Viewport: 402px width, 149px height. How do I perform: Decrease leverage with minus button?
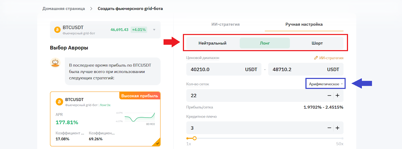[x=329, y=128]
